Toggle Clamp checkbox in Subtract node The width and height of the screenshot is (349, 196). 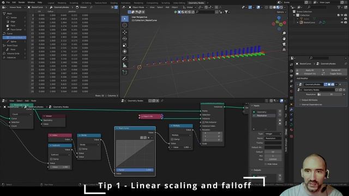tap(51, 159)
